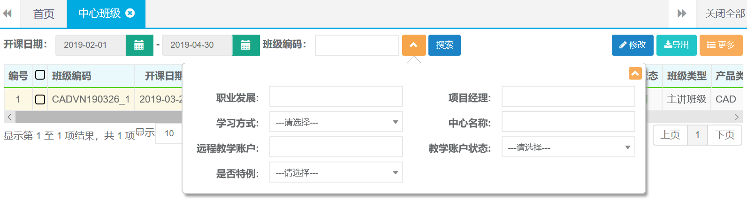This screenshot has height=199, width=747.
Task: Click 关闭全部 to close all tabs
Action: pyautogui.click(x=724, y=14)
